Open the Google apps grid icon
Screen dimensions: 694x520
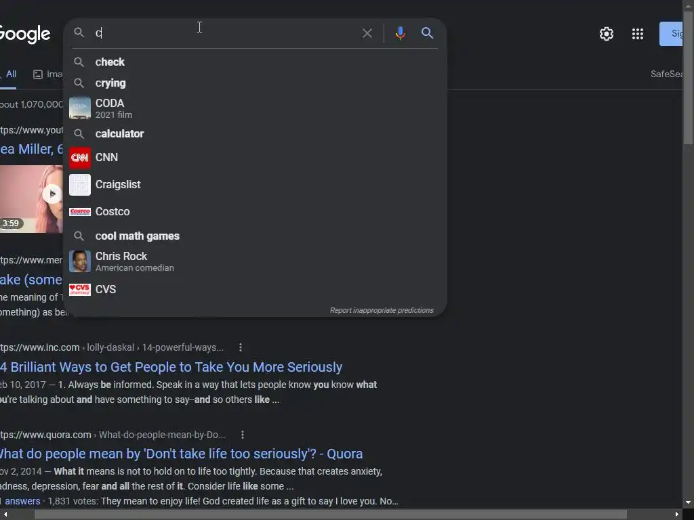(x=637, y=34)
